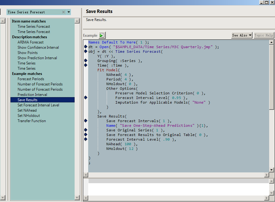Select the Prediction Interval list entry

tap(32, 95)
